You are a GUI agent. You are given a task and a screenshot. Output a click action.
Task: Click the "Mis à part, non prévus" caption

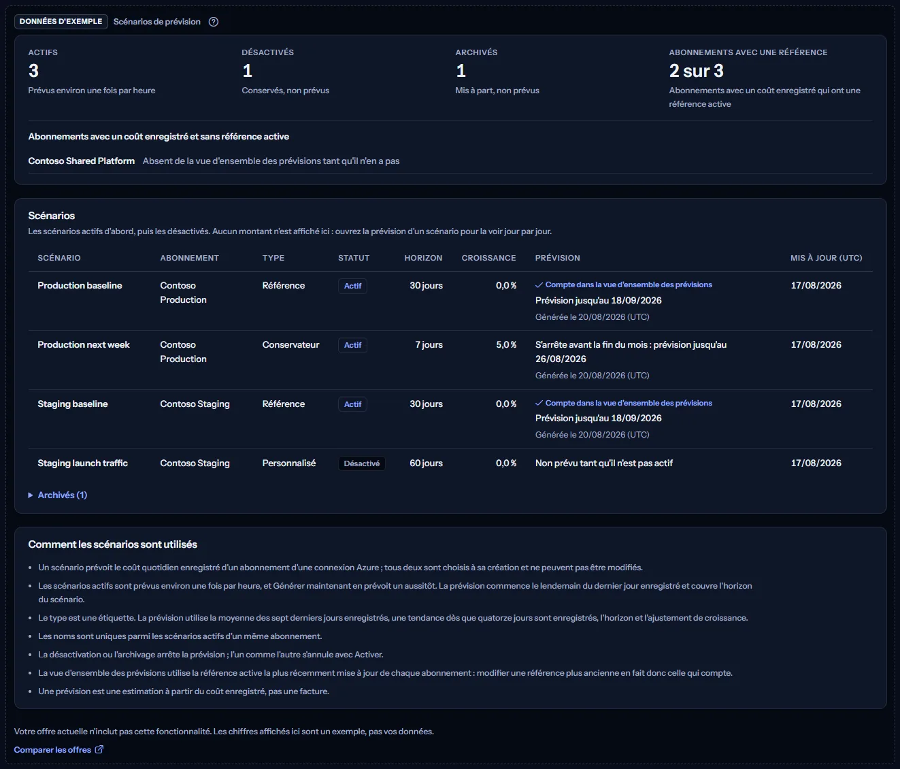coord(497,91)
